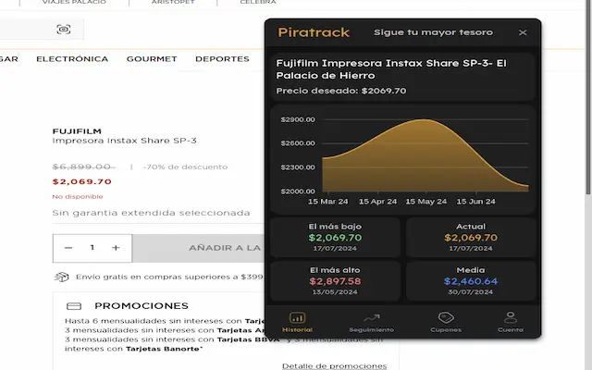592x370 pixels.
Task: Click the free shipping box icon
Action: (61, 277)
